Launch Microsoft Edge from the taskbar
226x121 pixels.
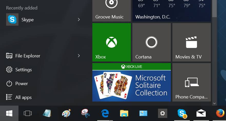point(105,113)
